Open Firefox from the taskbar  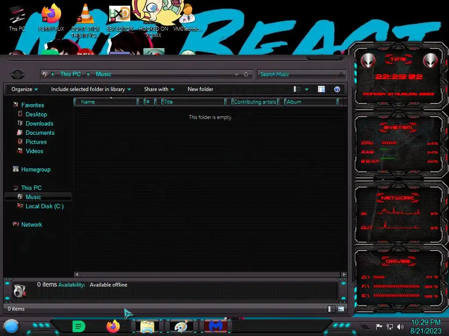tap(113, 326)
